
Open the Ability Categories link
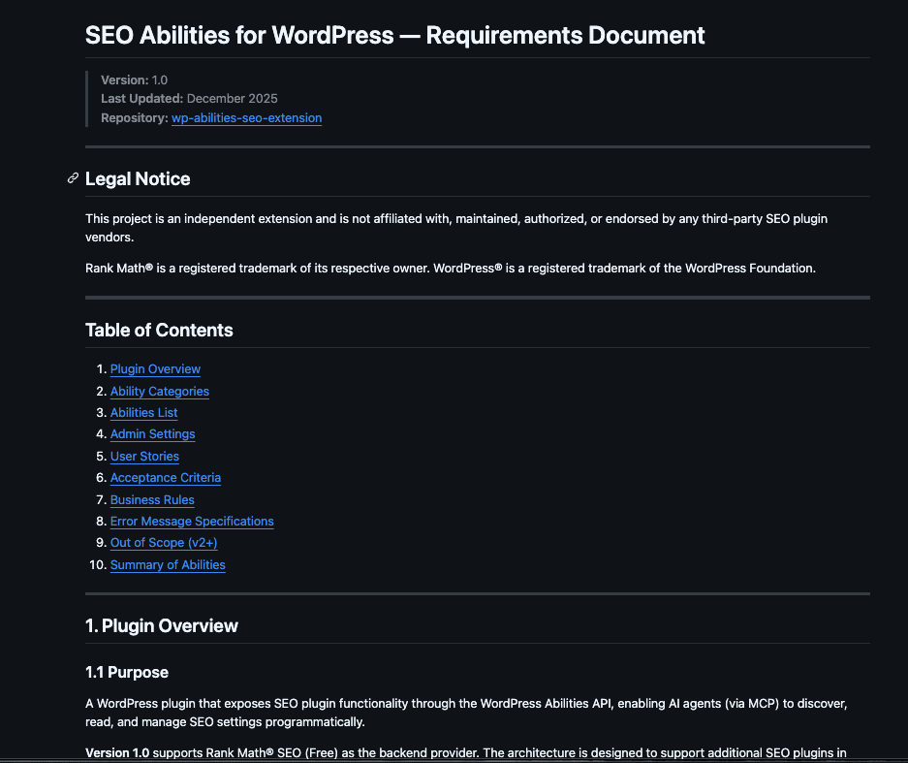(x=159, y=391)
